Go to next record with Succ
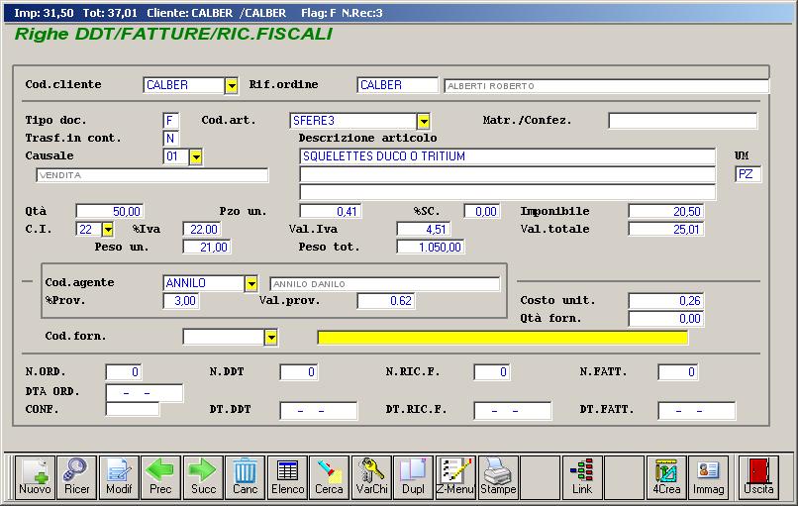The image size is (798, 506). [203, 477]
